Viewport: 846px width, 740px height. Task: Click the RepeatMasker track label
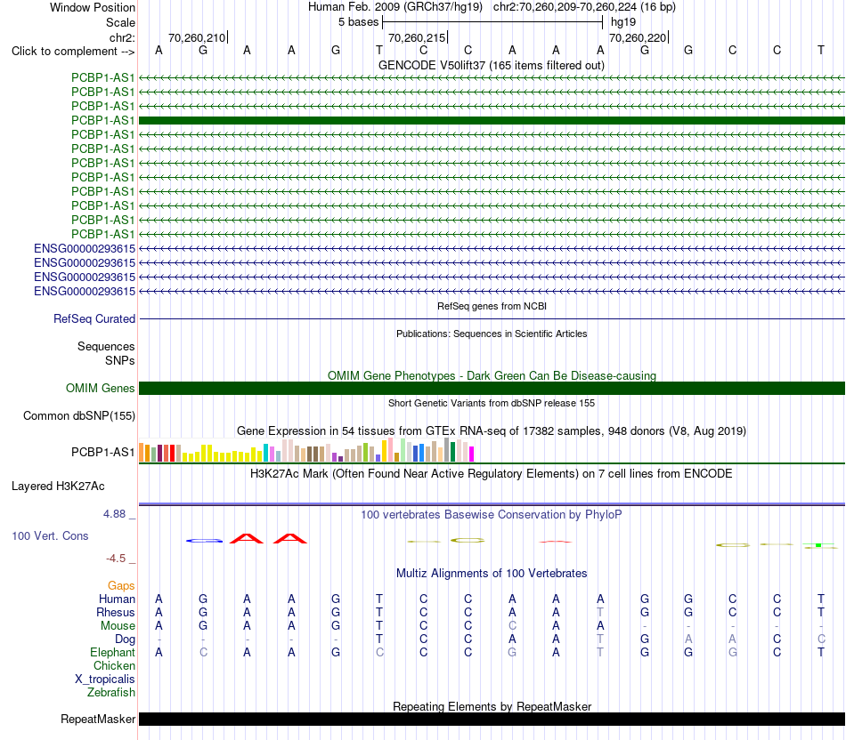(98, 719)
